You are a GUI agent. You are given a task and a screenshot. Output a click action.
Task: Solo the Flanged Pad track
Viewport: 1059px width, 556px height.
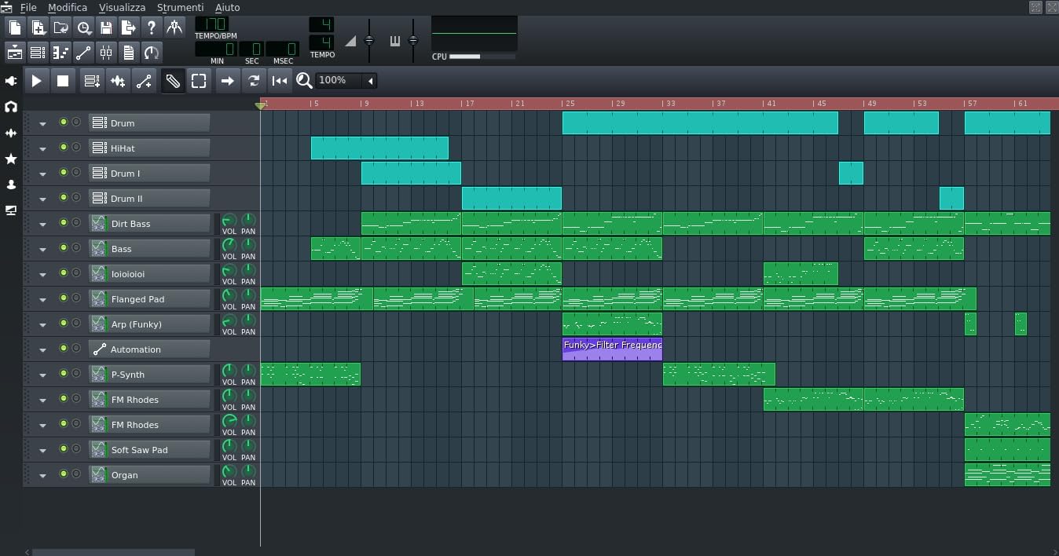click(x=76, y=298)
